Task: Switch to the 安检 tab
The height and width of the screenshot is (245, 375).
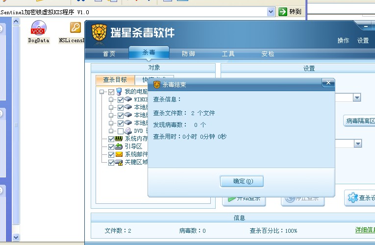Action: click(x=268, y=54)
